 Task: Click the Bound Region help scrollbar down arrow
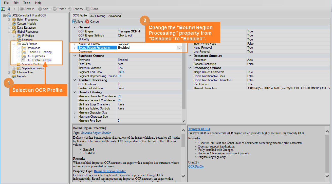coord(183,176)
